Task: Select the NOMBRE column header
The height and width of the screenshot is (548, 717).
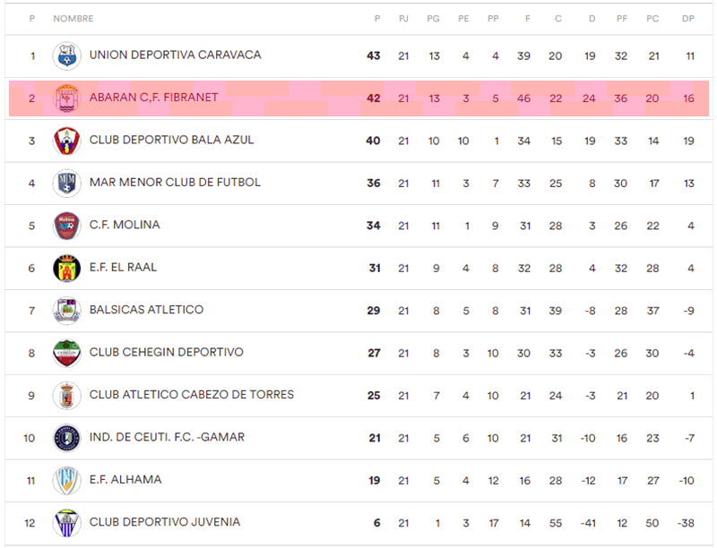Action: pyautogui.click(x=73, y=19)
